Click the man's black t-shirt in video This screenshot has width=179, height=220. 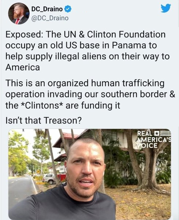pos(62,206)
